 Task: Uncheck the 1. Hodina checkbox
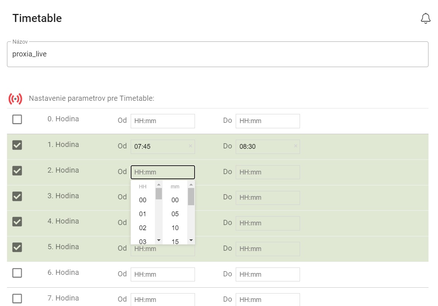click(17, 145)
